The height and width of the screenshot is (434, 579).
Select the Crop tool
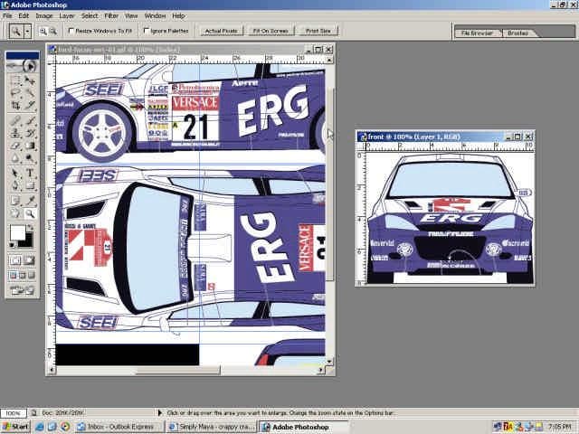point(15,106)
